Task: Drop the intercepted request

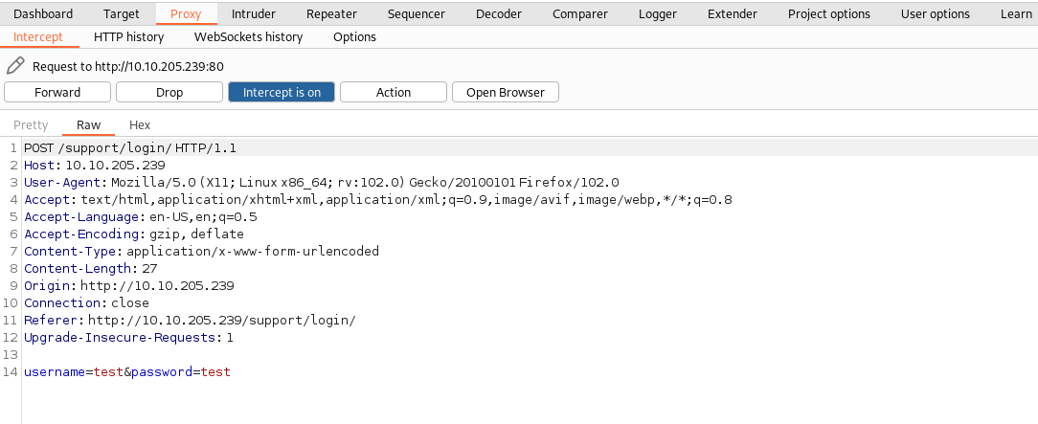Action: point(169,92)
